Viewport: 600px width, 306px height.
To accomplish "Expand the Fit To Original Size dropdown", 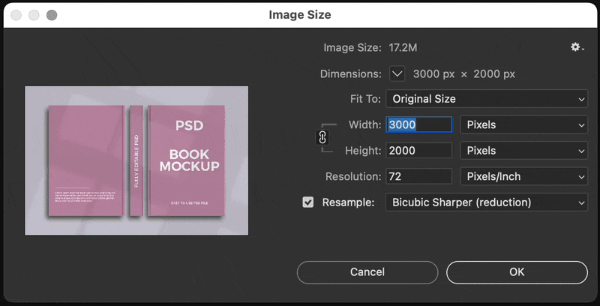I will [x=486, y=99].
